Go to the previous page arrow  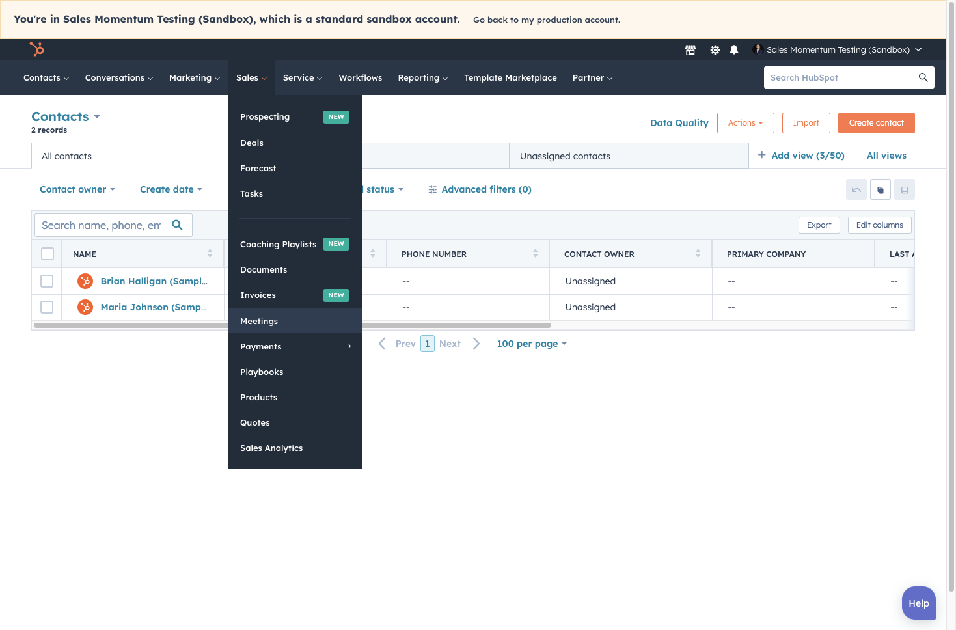pyautogui.click(x=382, y=344)
